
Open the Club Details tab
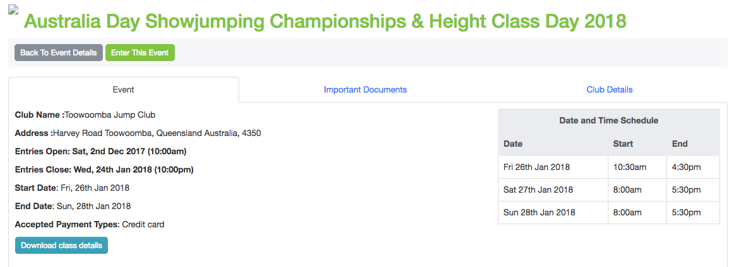pyautogui.click(x=609, y=89)
